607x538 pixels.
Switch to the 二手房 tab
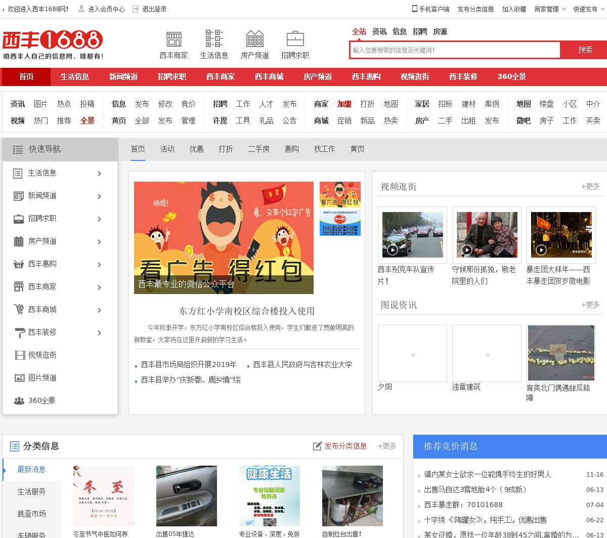click(x=258, y=149)
